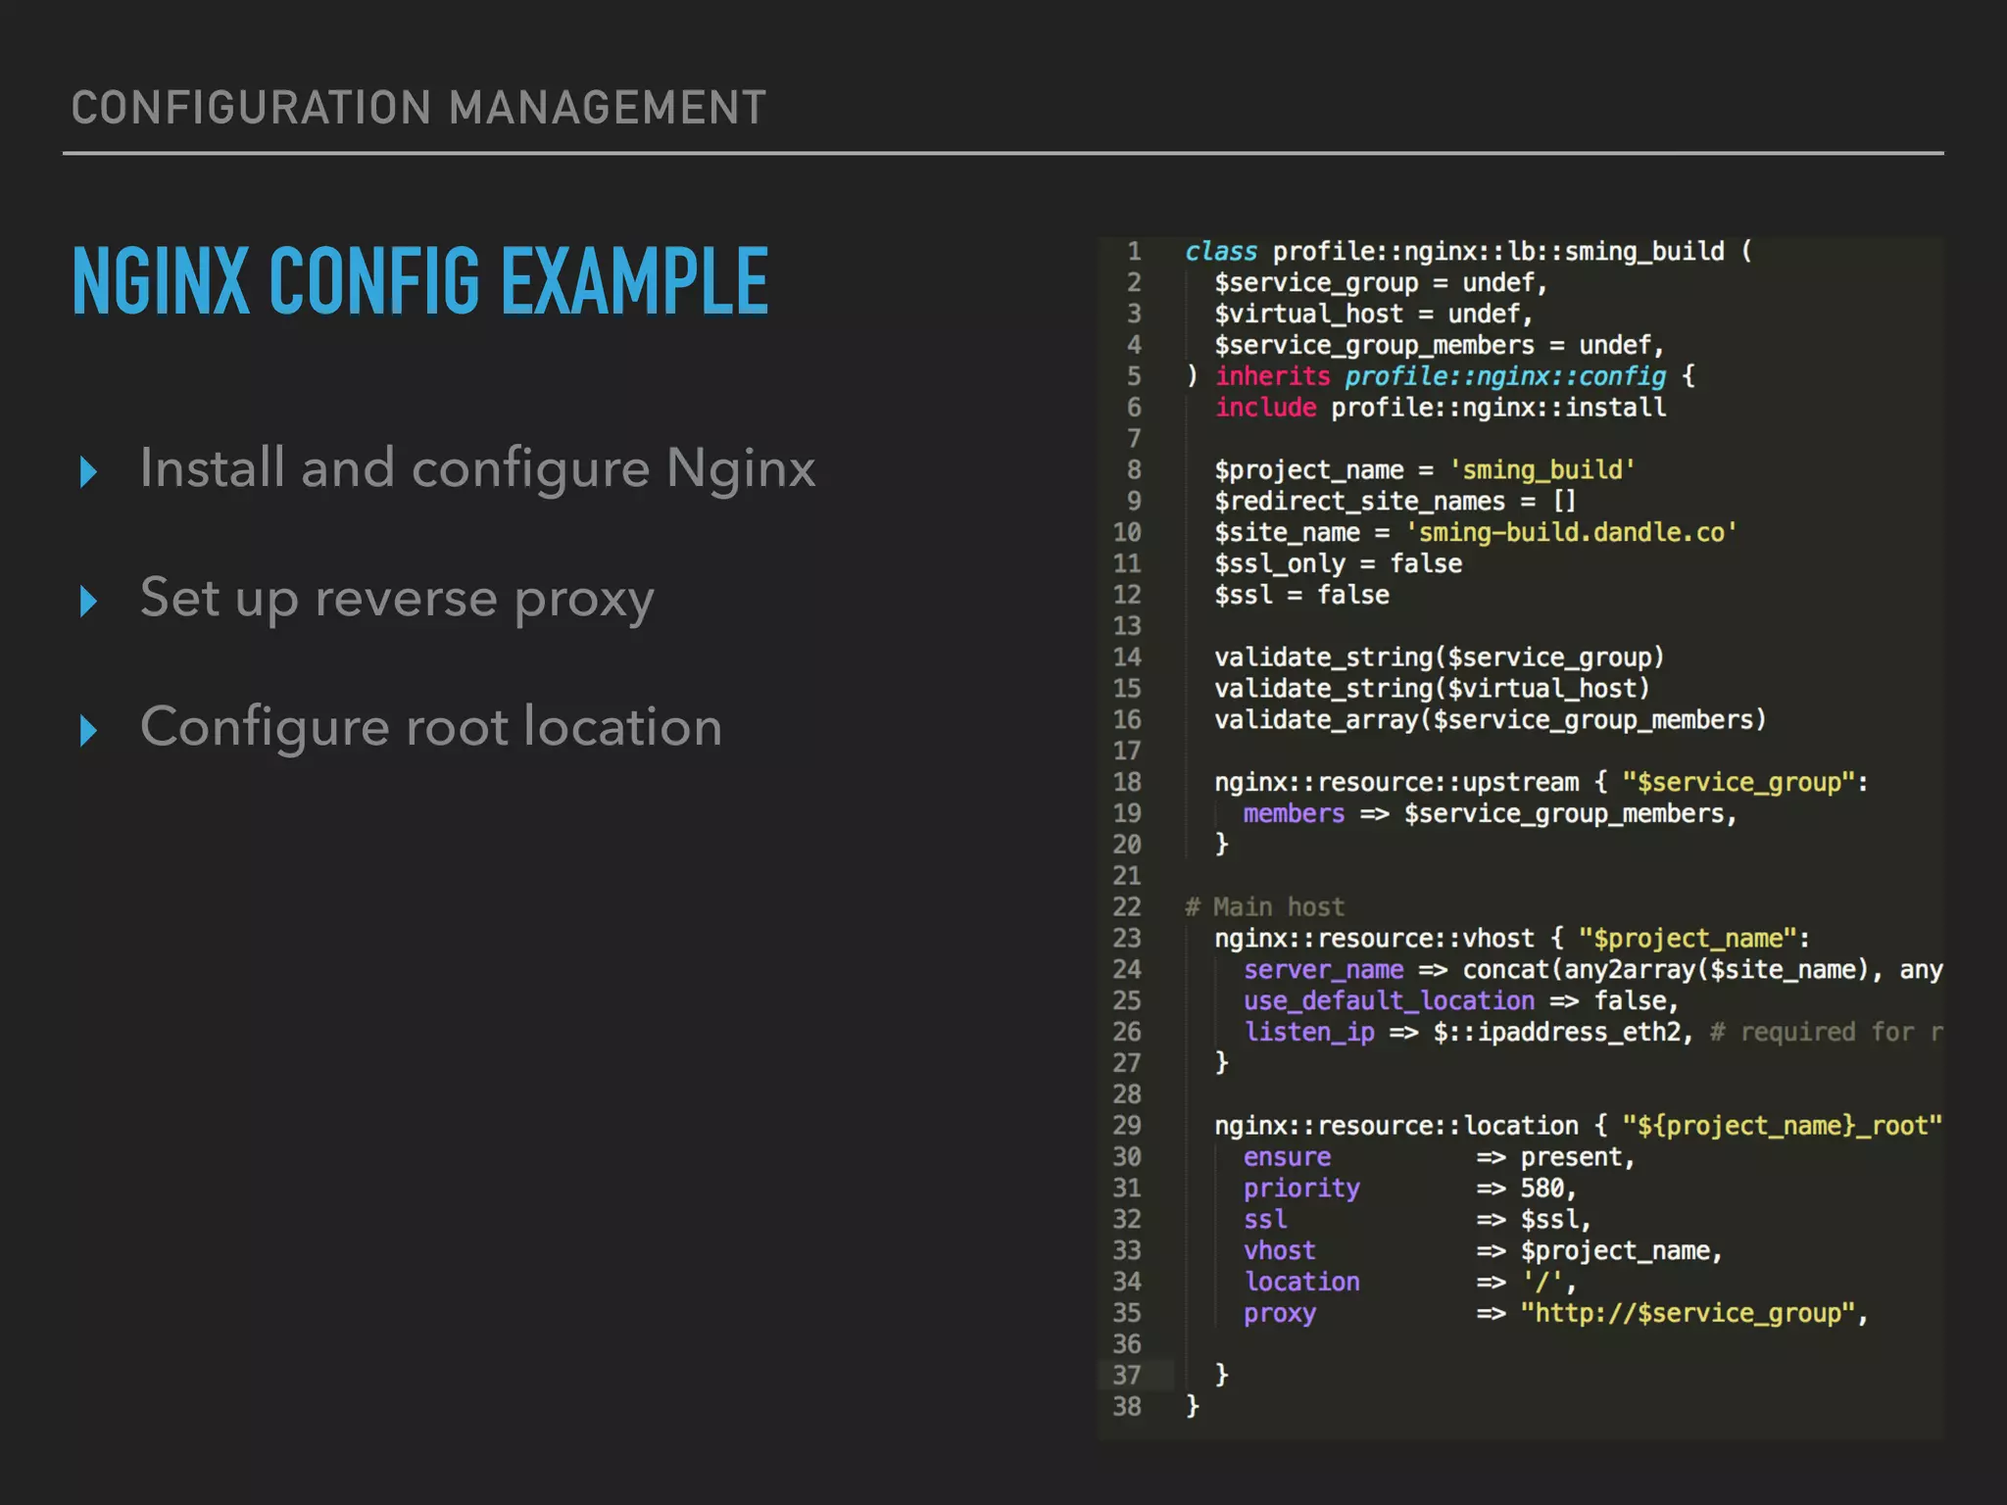Viewport: 2007px width, 1505px height.
Task: Click line number 1 in the code gutter
Action: (x=1134, y=252)
